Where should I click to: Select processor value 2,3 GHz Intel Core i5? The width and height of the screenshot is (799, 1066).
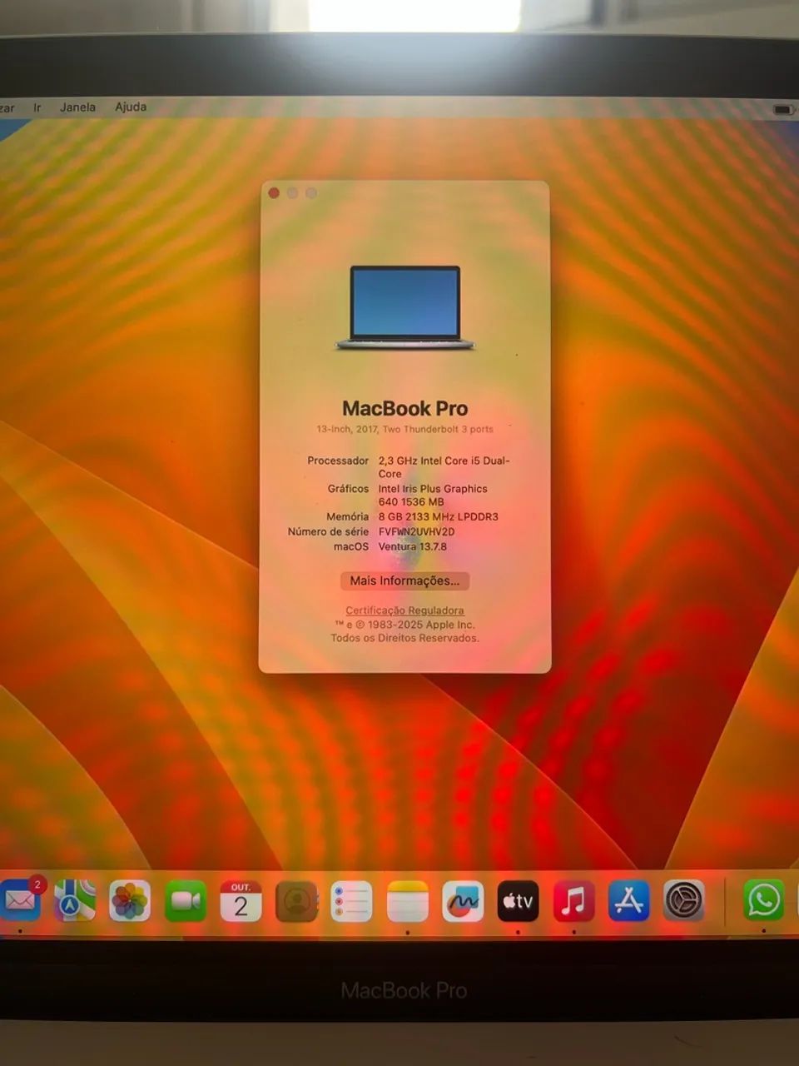coord(444,467)
